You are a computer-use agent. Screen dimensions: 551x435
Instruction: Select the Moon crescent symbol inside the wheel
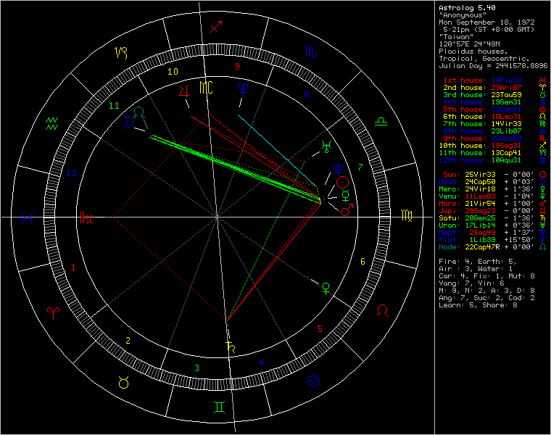[128, 122]
